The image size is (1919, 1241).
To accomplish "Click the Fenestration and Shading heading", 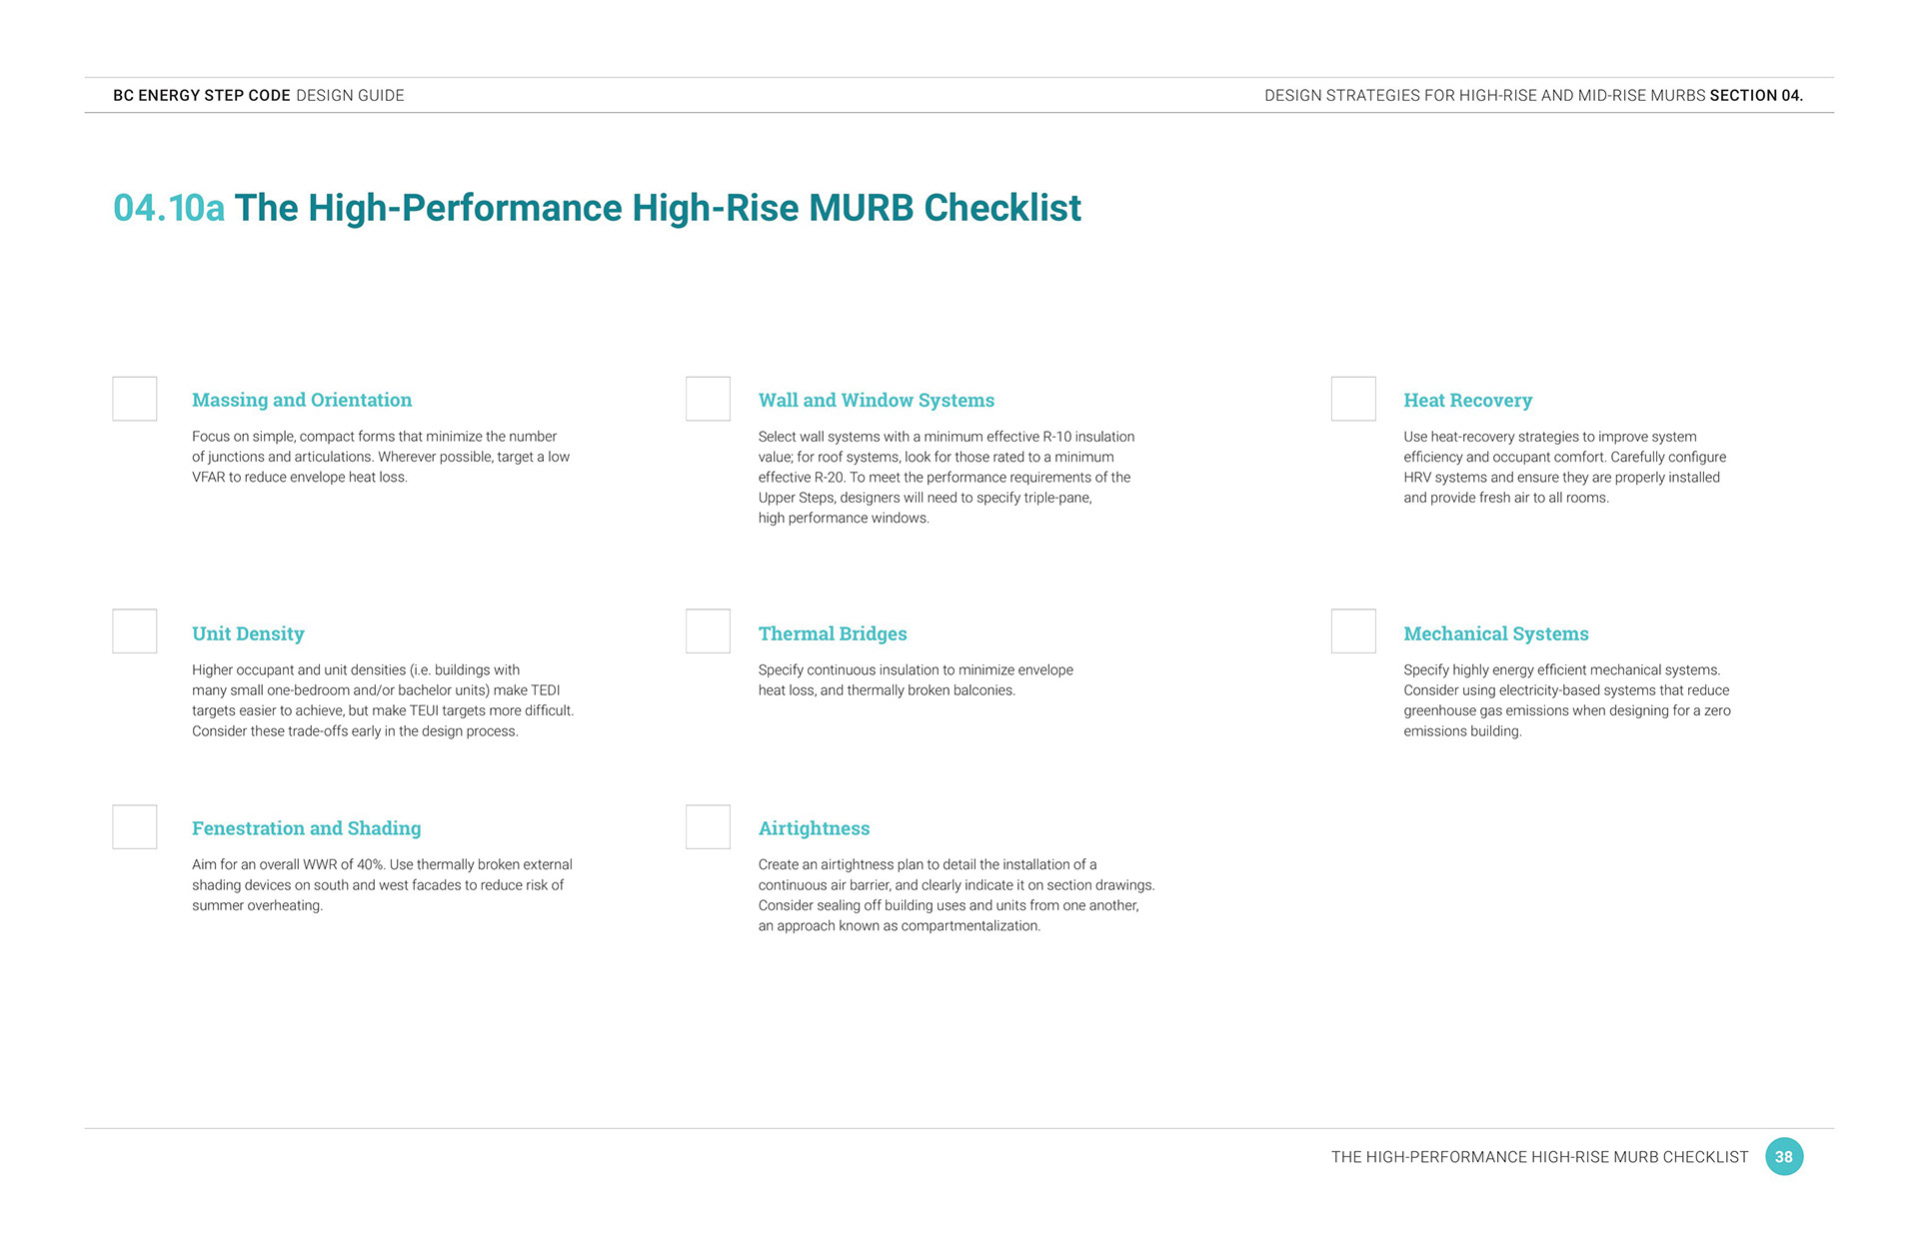I will [307, 828].
